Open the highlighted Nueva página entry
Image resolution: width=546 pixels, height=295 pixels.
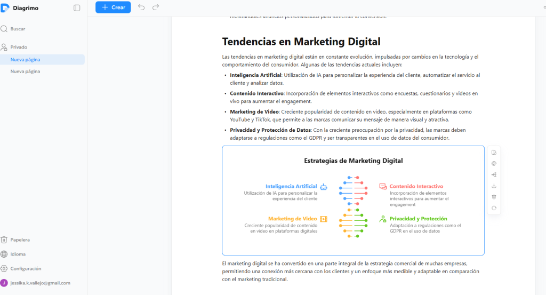[42, 60]
